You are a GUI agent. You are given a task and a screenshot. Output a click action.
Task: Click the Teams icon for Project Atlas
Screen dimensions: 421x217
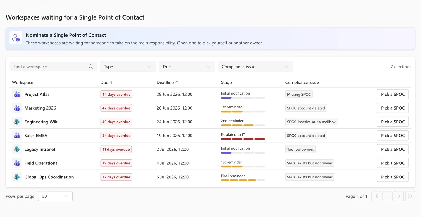coord(17,94)
